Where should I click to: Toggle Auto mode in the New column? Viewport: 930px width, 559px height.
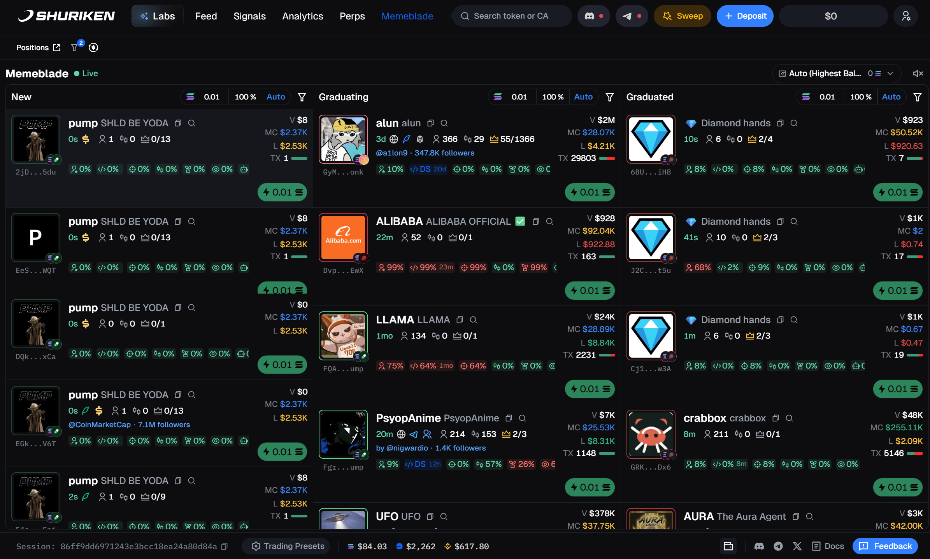[x=276, y=97]
